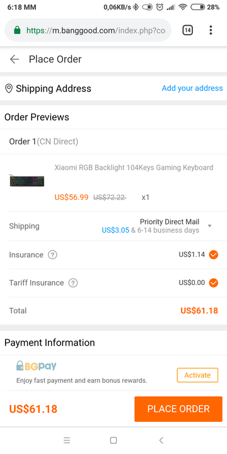Tap the Android back navigation arrow
Image resolution: width=227 pixels, height=454 pixels.
coord(161,440)
